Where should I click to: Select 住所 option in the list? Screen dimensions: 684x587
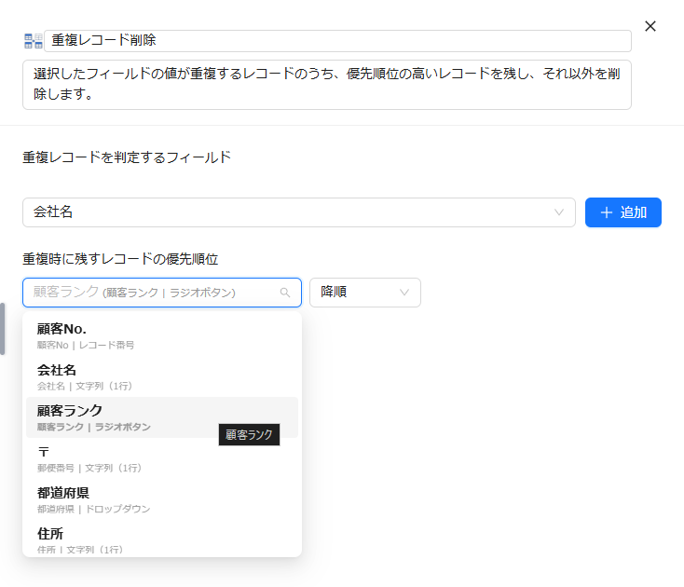click(x=162, y=539)
